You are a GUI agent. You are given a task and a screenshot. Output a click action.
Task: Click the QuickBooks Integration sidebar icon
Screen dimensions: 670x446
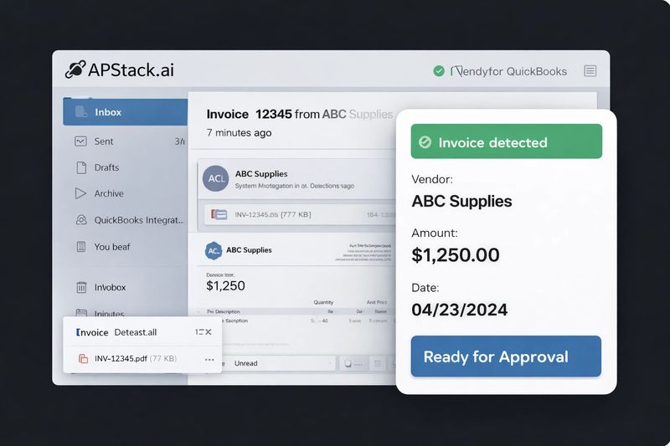pos(81,220)
